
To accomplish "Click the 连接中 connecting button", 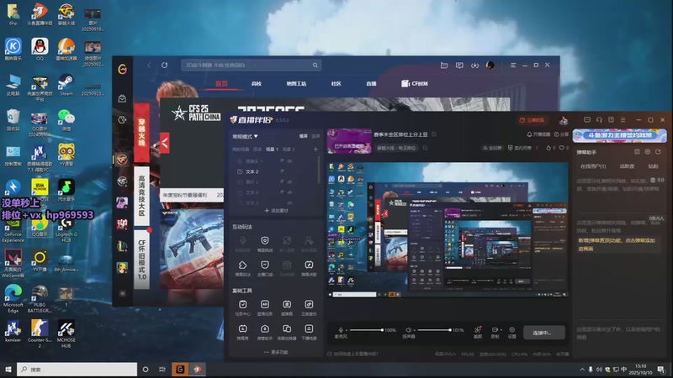I will click(x=543, y=333).
